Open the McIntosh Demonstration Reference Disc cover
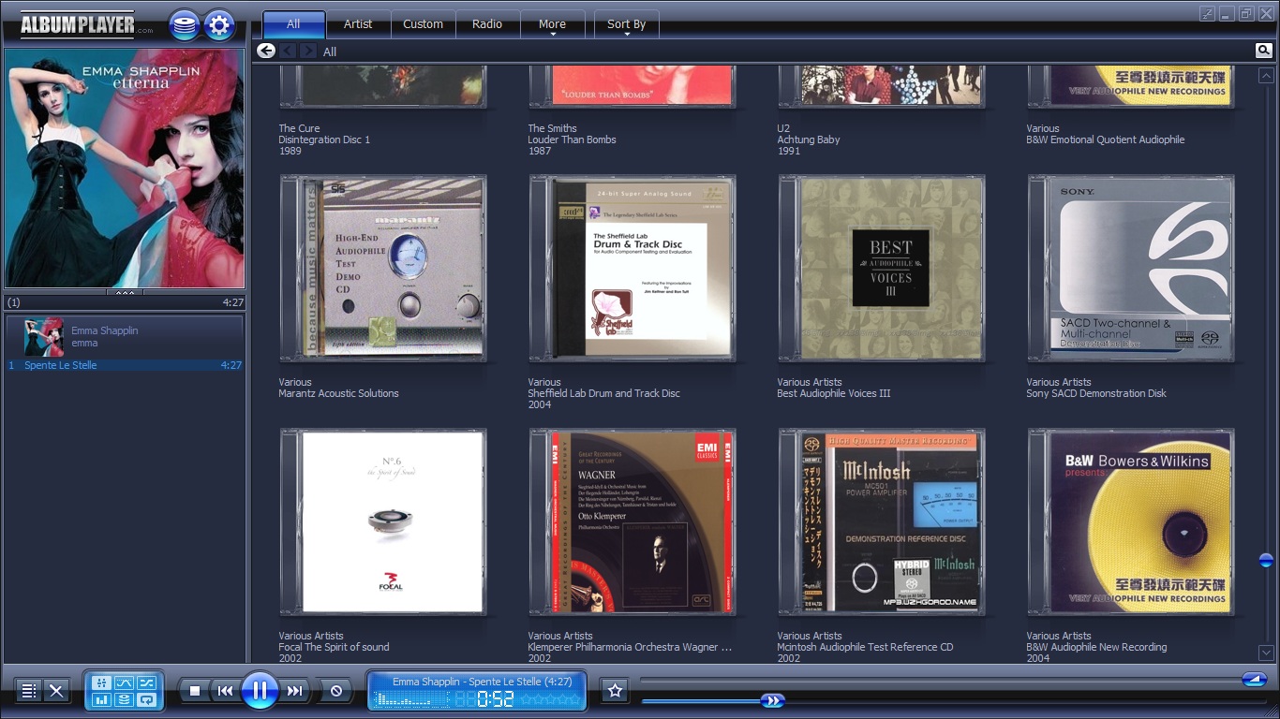The height and width of the screenshot is (719, 1280). (882, 522)
